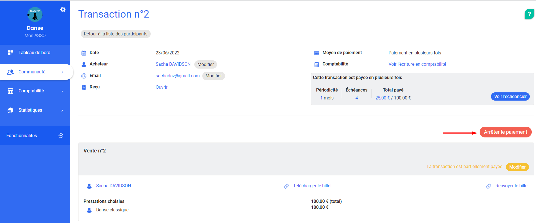Click the yellow Modifier button for sale

(517, 167)
